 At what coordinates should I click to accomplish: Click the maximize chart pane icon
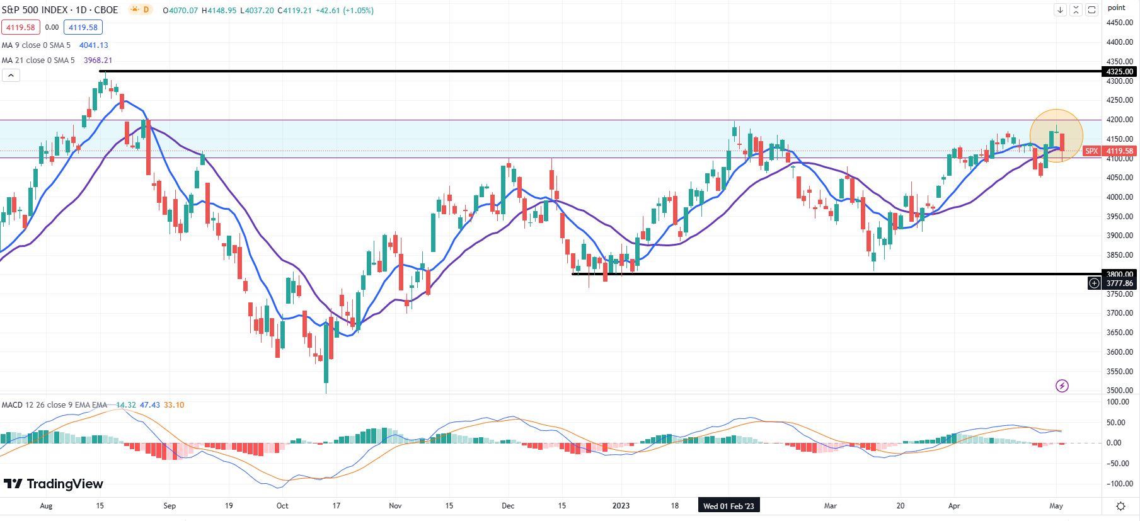click(x=1091, y=9)
